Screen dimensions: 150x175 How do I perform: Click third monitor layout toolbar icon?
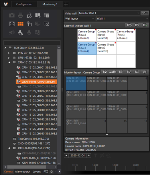coord(121,72)
